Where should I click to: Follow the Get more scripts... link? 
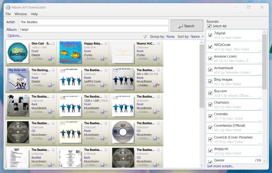coord(220,166)
